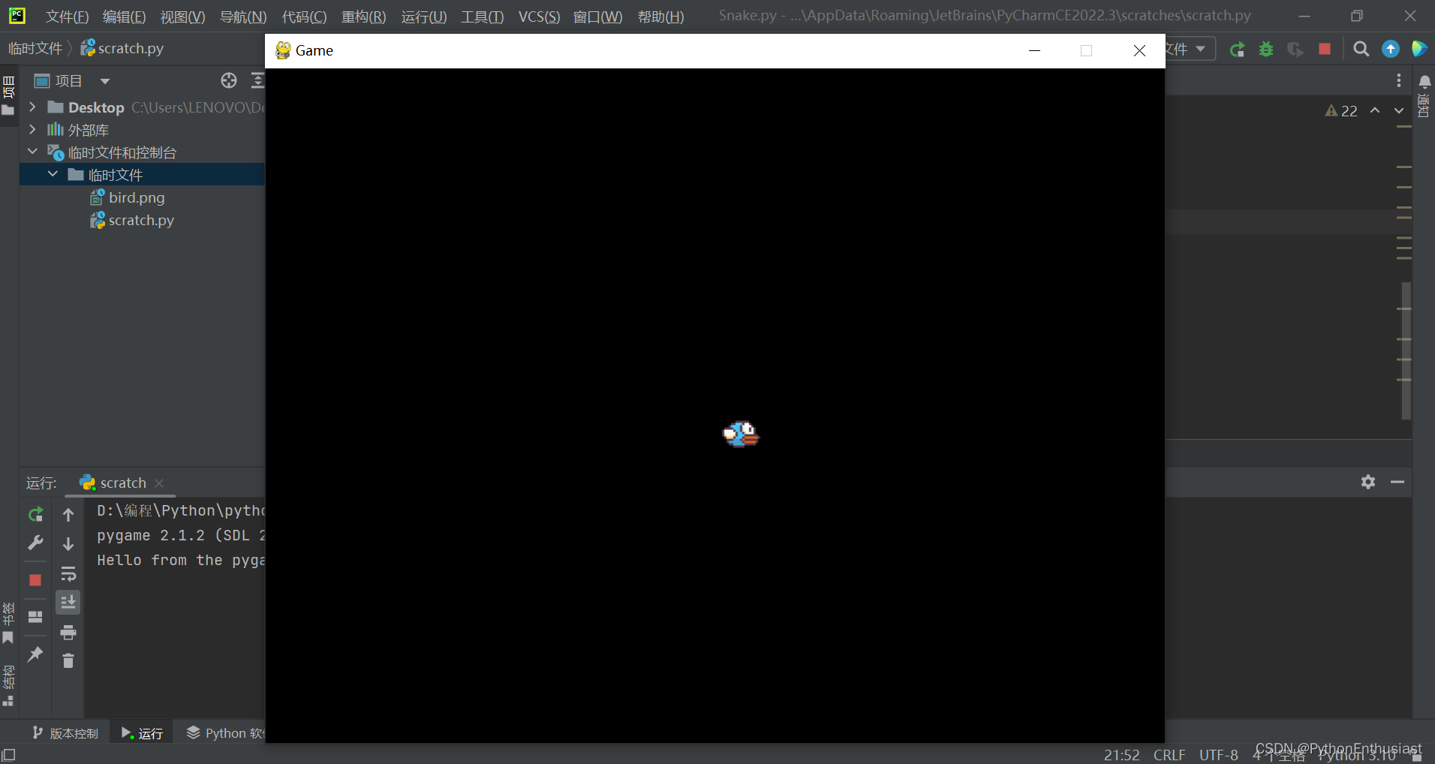Expand the Desktop folder node
Screen dimensions: 1435x764
pyautogui.click(x=32, y=107)
